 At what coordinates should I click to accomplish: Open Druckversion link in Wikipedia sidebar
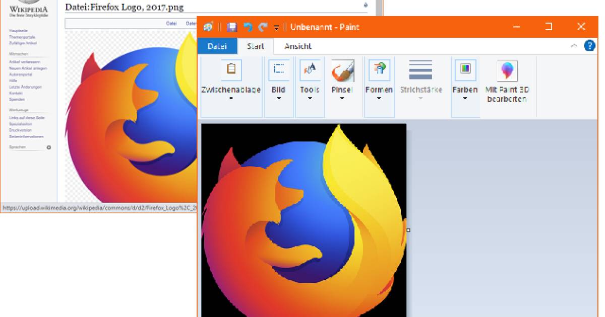pyautogui.click(x=20, y=130)
